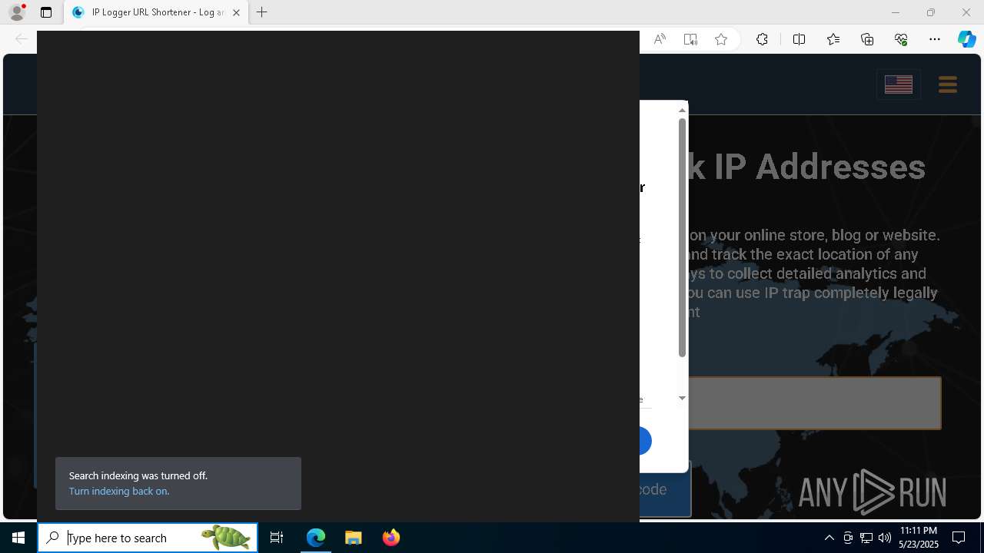
Task: Open the browser profile icon
Action: [17, 12]
